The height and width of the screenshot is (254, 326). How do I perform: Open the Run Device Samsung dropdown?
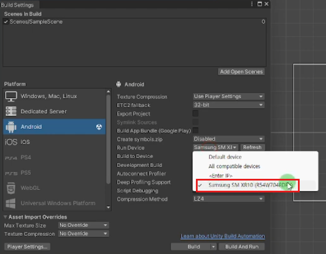click(x=215, y=147)
